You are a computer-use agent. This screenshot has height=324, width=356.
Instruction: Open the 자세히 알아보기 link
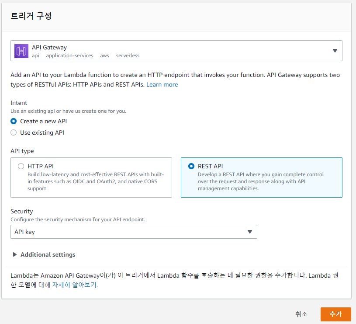click(x=74, y=285)
